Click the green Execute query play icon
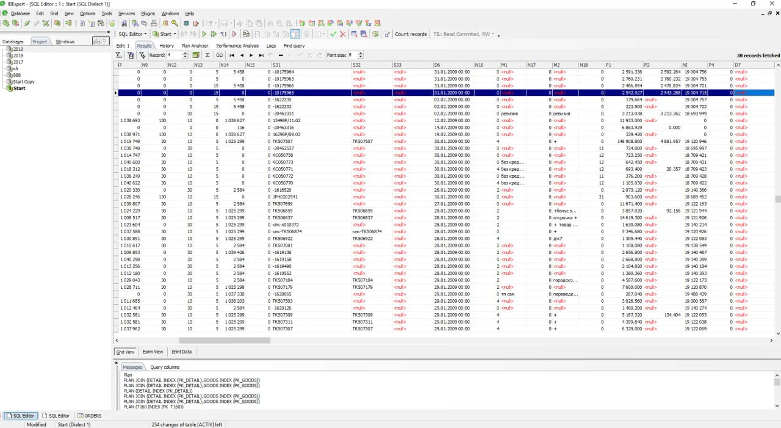 (x=204, y=34)
